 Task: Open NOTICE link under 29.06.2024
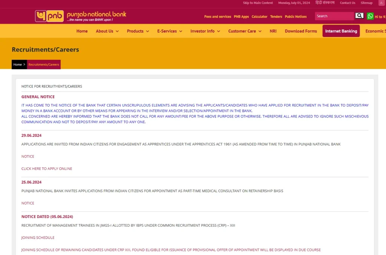tap(28, 156)
